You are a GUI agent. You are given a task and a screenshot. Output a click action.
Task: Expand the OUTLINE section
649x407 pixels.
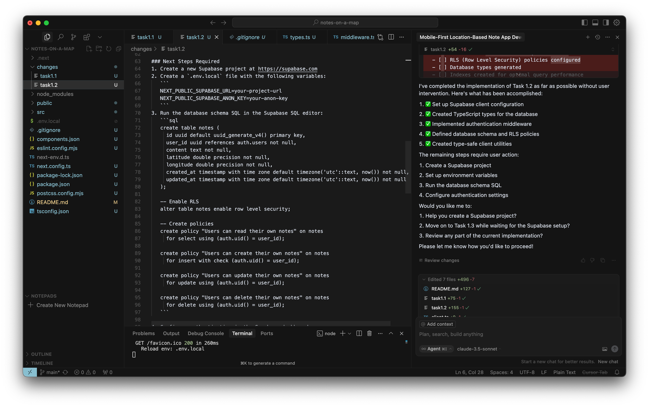pyautogui.click(x=74, y=354)
